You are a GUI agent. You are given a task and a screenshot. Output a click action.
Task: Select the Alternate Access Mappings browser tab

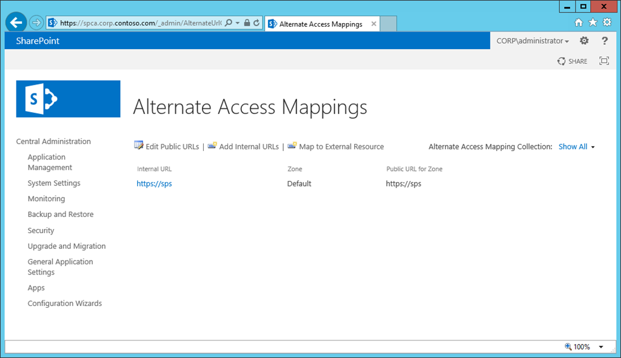pyautogui.click(x=323, y=24)
